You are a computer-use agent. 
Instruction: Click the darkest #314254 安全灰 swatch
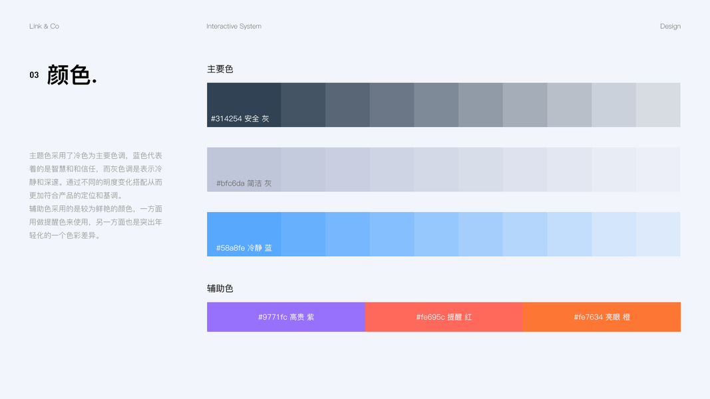pos(244,100)
